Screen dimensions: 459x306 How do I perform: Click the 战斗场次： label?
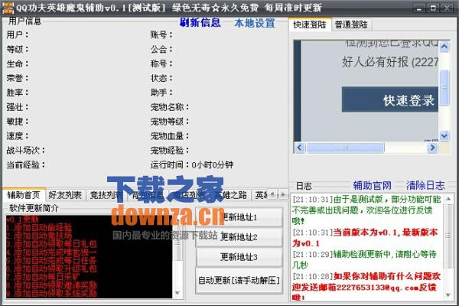point(26,150)
